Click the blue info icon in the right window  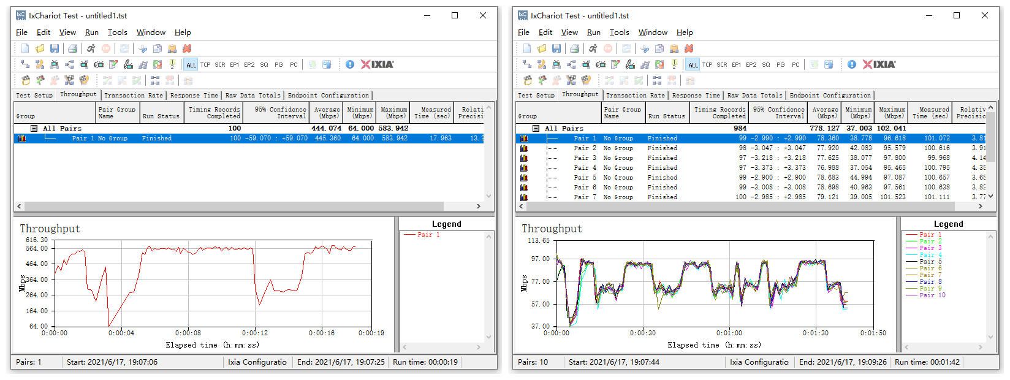(x=852, y=64)
